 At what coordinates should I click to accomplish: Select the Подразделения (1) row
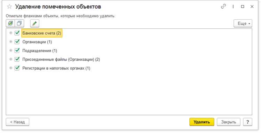click(x=40, y=51)
